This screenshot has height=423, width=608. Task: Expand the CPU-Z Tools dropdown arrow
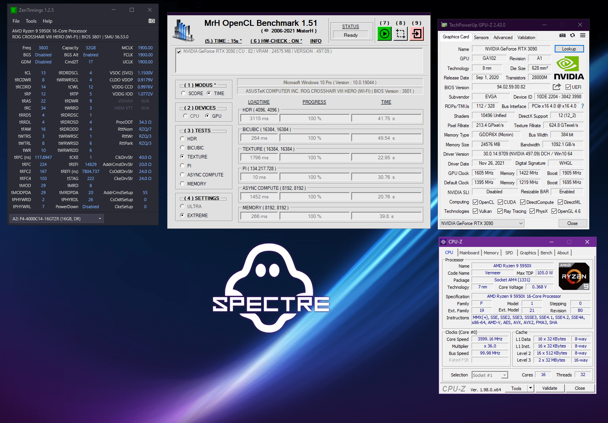pos(530,388)
